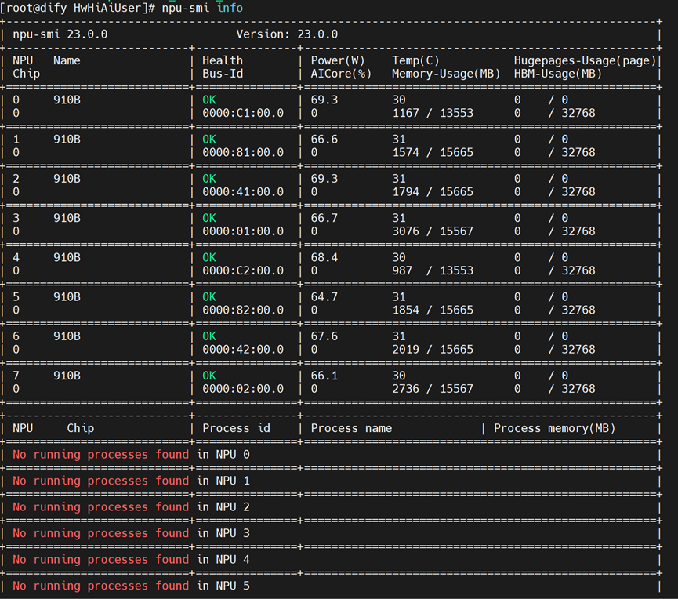
Task: Click 'No running processes found in NPU 2'
Action: click(131, 507)
